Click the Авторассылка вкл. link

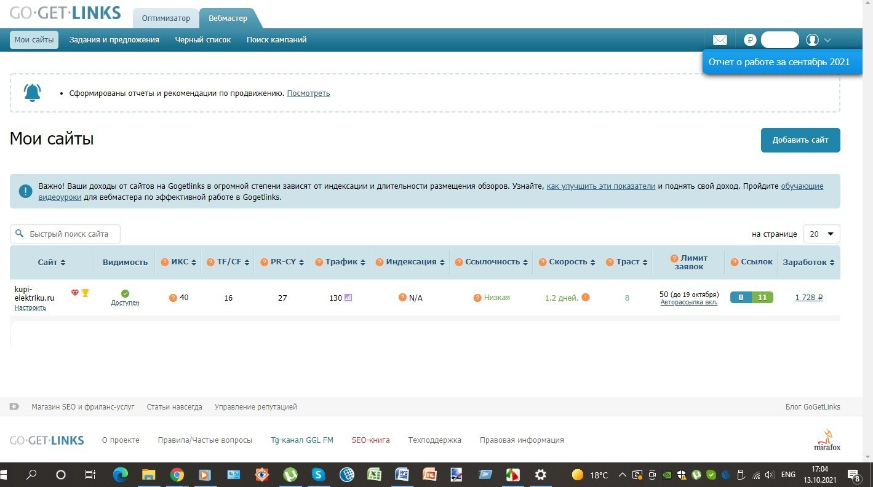coord(689,303)
